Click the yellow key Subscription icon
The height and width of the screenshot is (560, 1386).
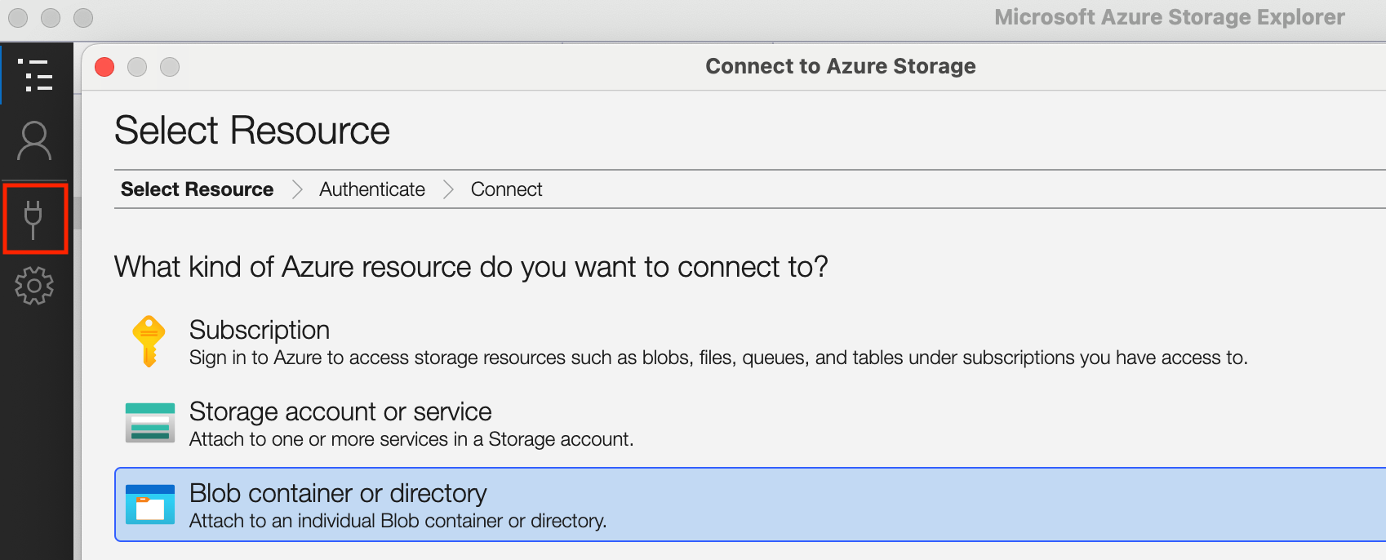149,341
